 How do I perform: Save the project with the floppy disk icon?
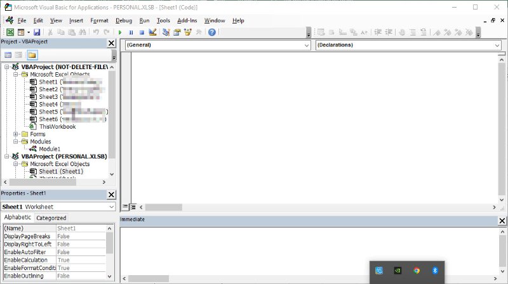point(37,32)
